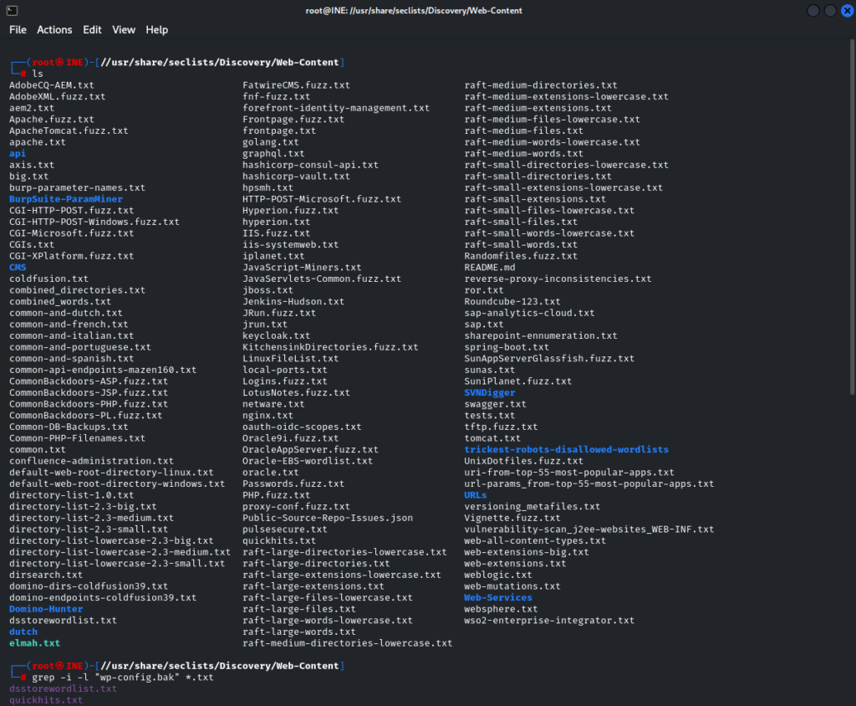The width and height of the screenshot is (856, 706).
Task: Open the Edit menu
Action: click(92, 29)
